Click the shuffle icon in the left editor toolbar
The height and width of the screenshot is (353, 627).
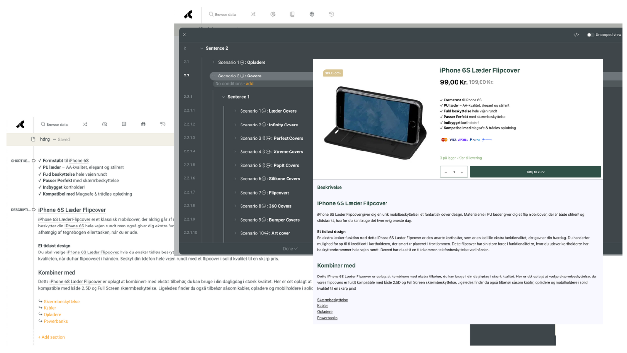click(x=85, y=125)
